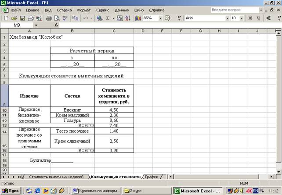Print the sheet using the printer icon

[49, 18]
